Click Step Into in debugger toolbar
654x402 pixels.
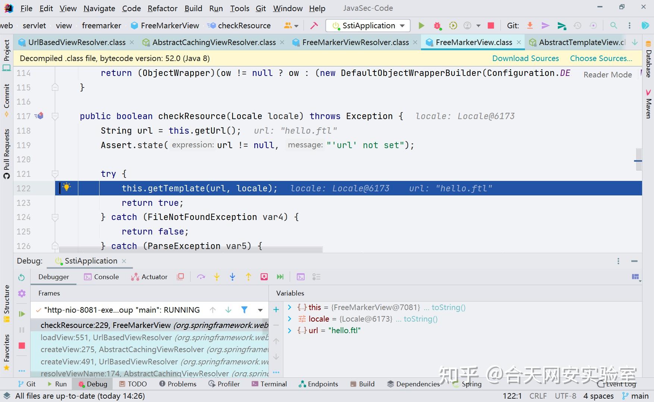click(217, 277)
